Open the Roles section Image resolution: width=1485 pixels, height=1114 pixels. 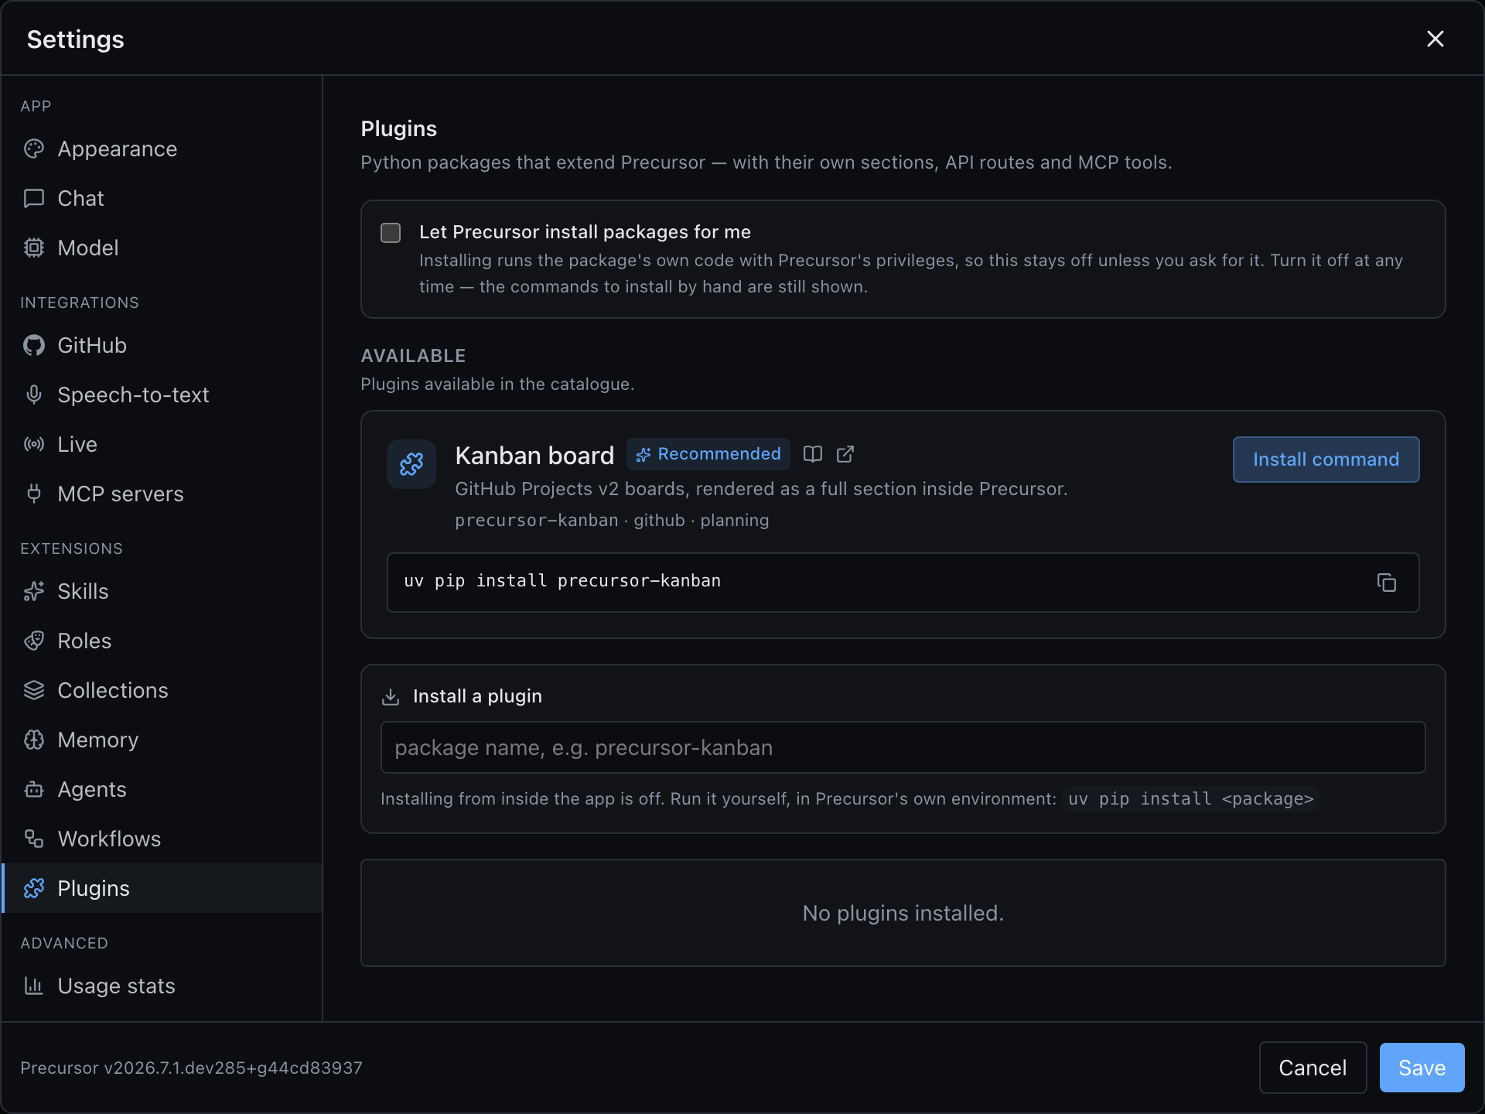162,641
